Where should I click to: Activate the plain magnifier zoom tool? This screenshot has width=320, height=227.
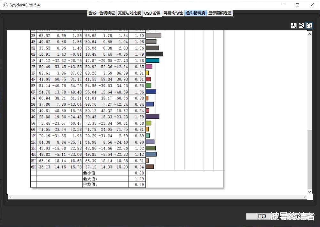tap(309, 25)
